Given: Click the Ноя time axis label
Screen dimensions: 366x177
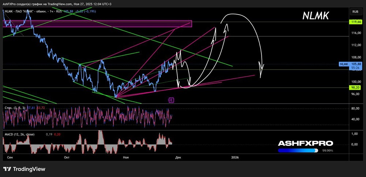Looking at the screenshot, I should pyautogui.click(x=126, y=158).
